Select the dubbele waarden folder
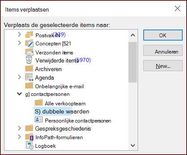The width and height of the screenshot is (187, 155). [62, 111]
